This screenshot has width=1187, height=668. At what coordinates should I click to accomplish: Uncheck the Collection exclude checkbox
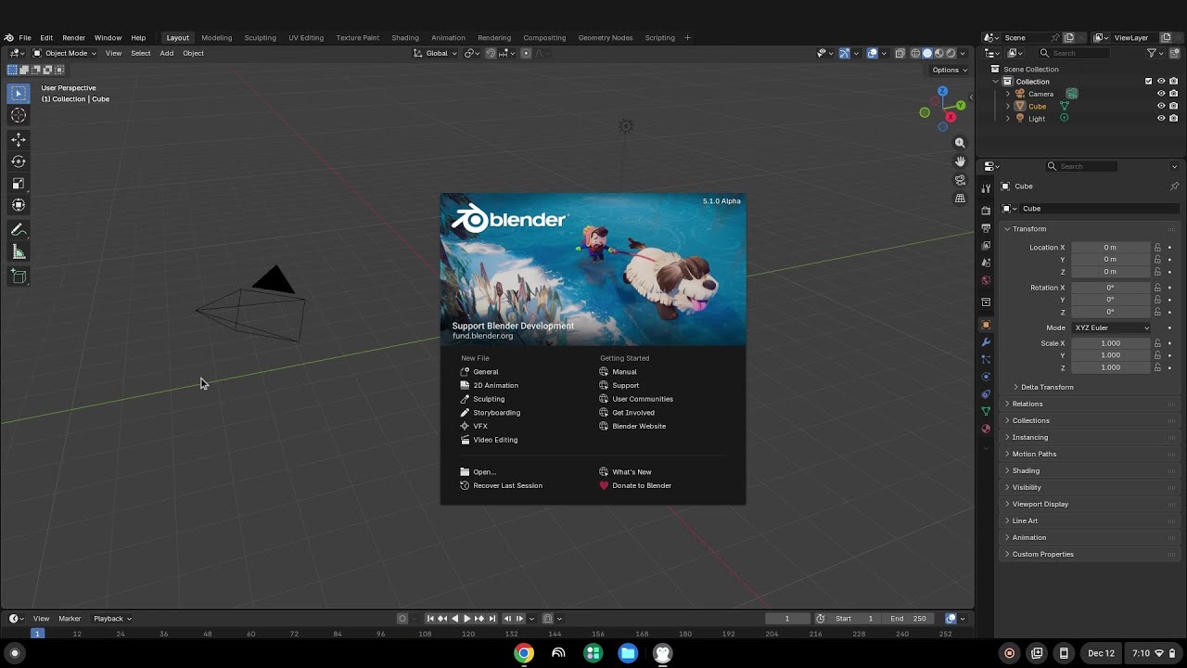coord(1148,82)
